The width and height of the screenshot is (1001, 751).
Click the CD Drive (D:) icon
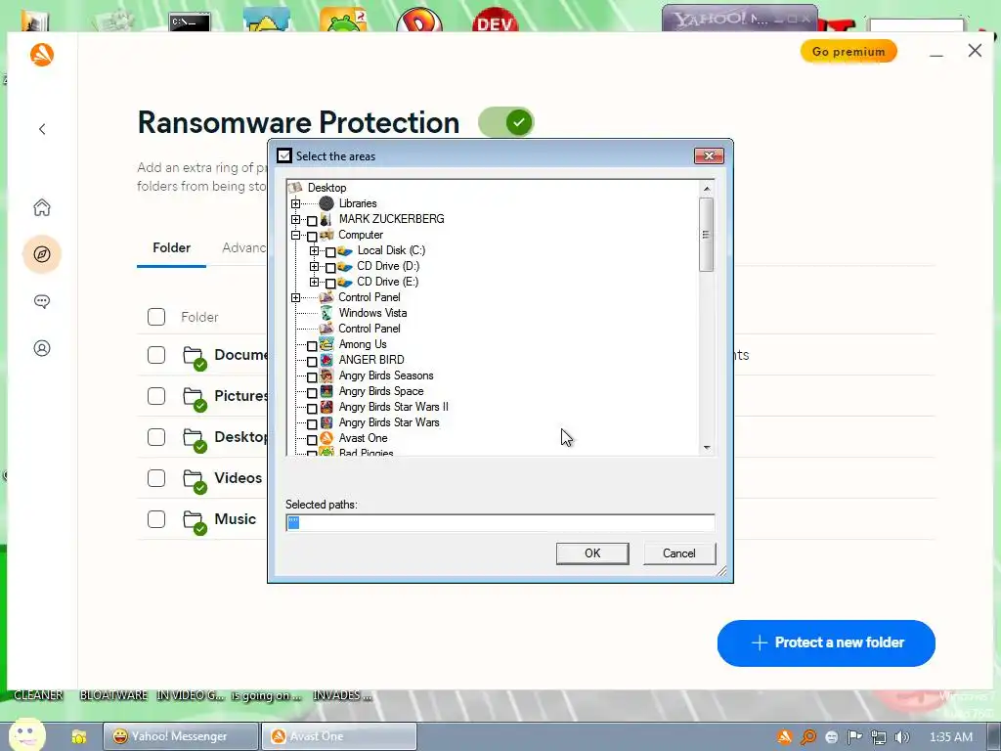(x=345, y=266)
